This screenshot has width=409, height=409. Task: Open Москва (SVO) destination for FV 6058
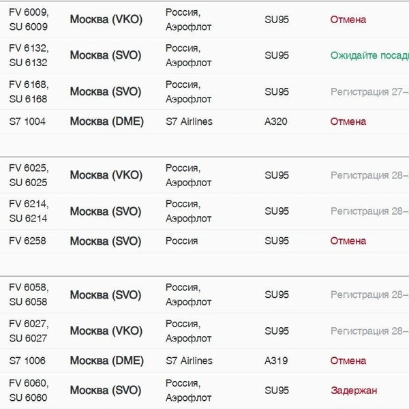[106, 294]
